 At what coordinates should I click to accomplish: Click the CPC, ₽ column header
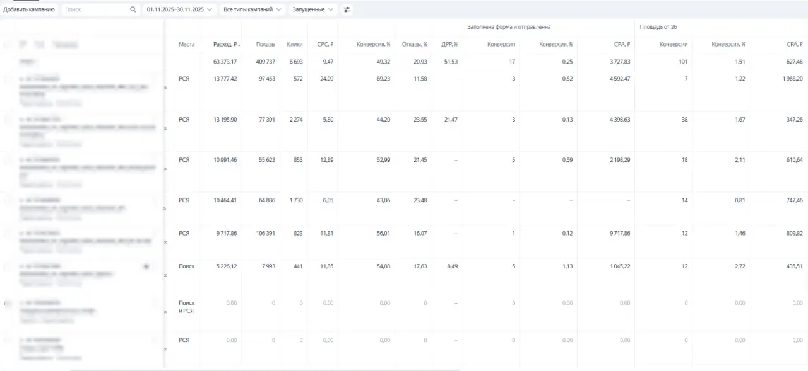324,45
